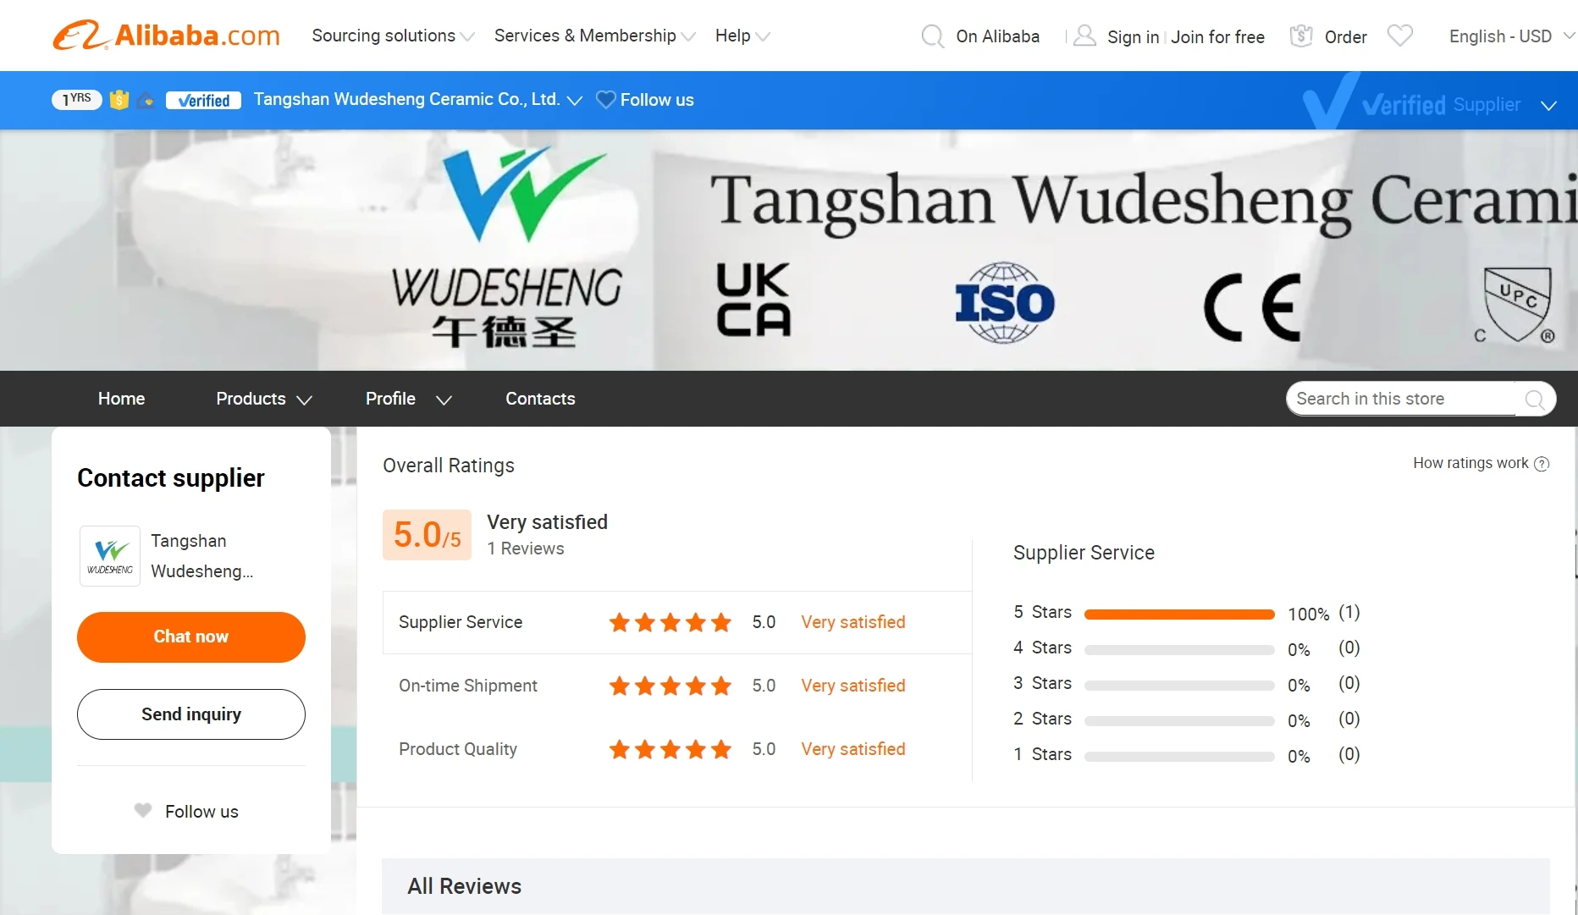
Task: Click the UKCA certification mark
Action: pyautogui.click(x=753, y=300)
